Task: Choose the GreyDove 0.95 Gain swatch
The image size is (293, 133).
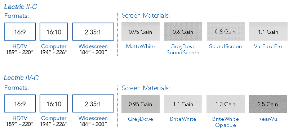Action: tap(141, 104)
